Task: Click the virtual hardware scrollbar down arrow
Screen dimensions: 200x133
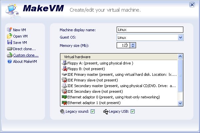Action: click(180, 103)
